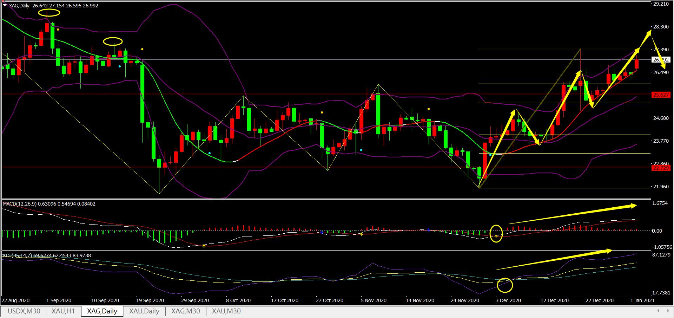
Task: Open the XAG,M30 chart tab
Action: coord(185,311)
